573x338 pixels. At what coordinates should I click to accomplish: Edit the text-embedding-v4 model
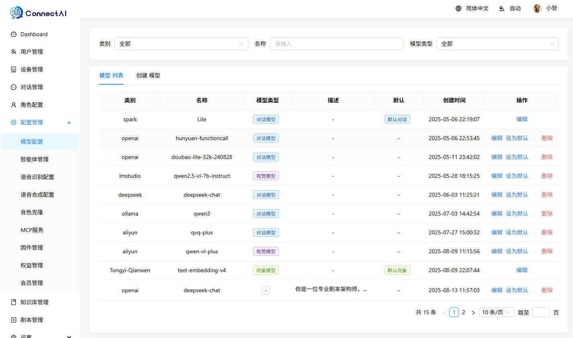click(x=522, y=270)
